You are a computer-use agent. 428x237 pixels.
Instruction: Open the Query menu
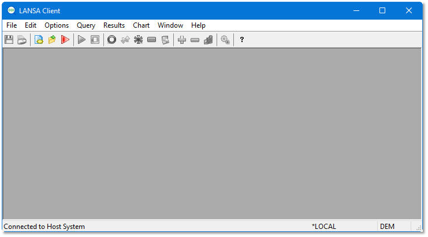(x=86, y=25)
